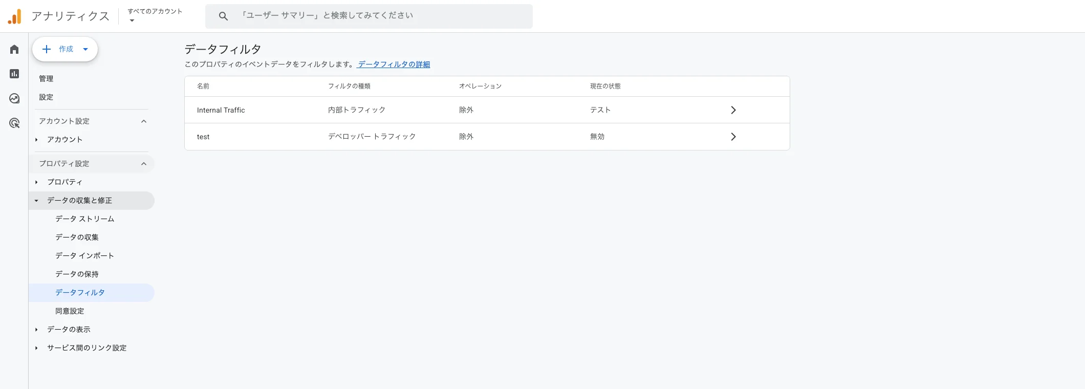Click the 管理 sidebar link

point(46,79)
